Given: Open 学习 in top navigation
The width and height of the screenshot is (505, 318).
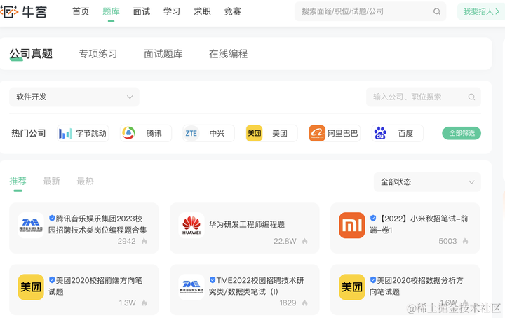Looking at the screenshot, I should pos(172,12).
